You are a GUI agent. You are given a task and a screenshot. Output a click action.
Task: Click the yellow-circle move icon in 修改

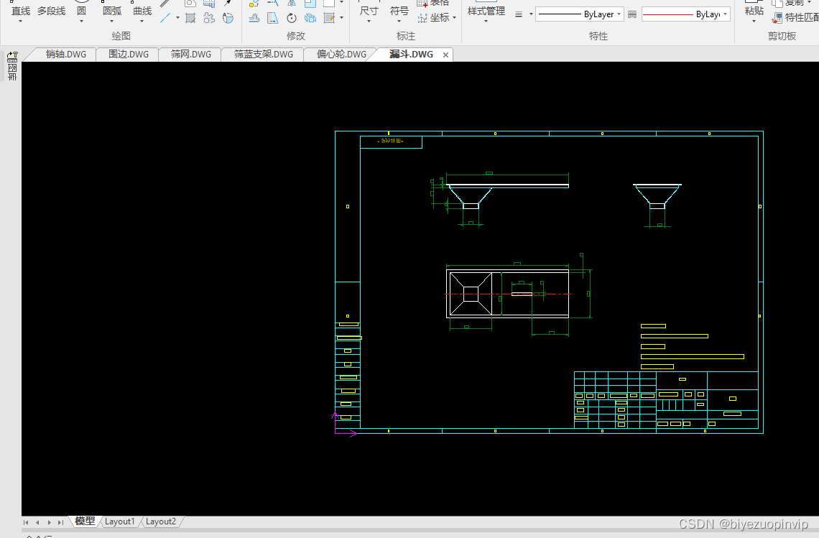(x=254, y=3)
